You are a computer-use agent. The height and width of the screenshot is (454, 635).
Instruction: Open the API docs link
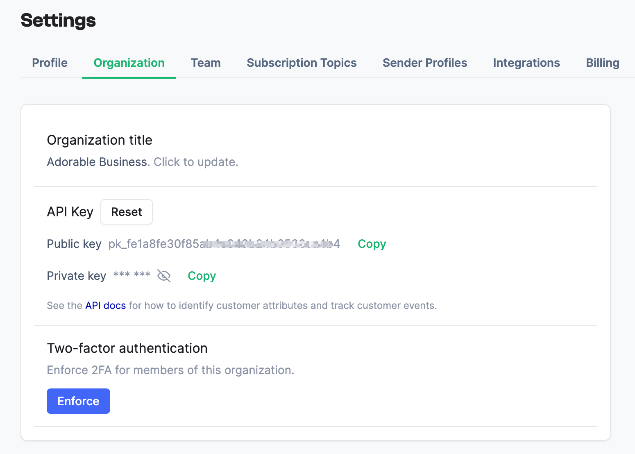coord(105,306)
